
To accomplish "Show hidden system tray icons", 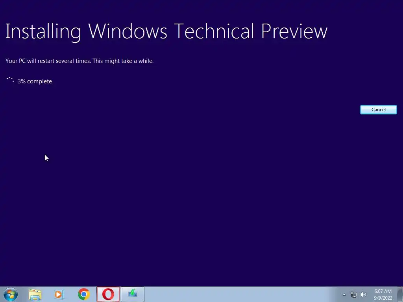I will [x=344, y=295].
